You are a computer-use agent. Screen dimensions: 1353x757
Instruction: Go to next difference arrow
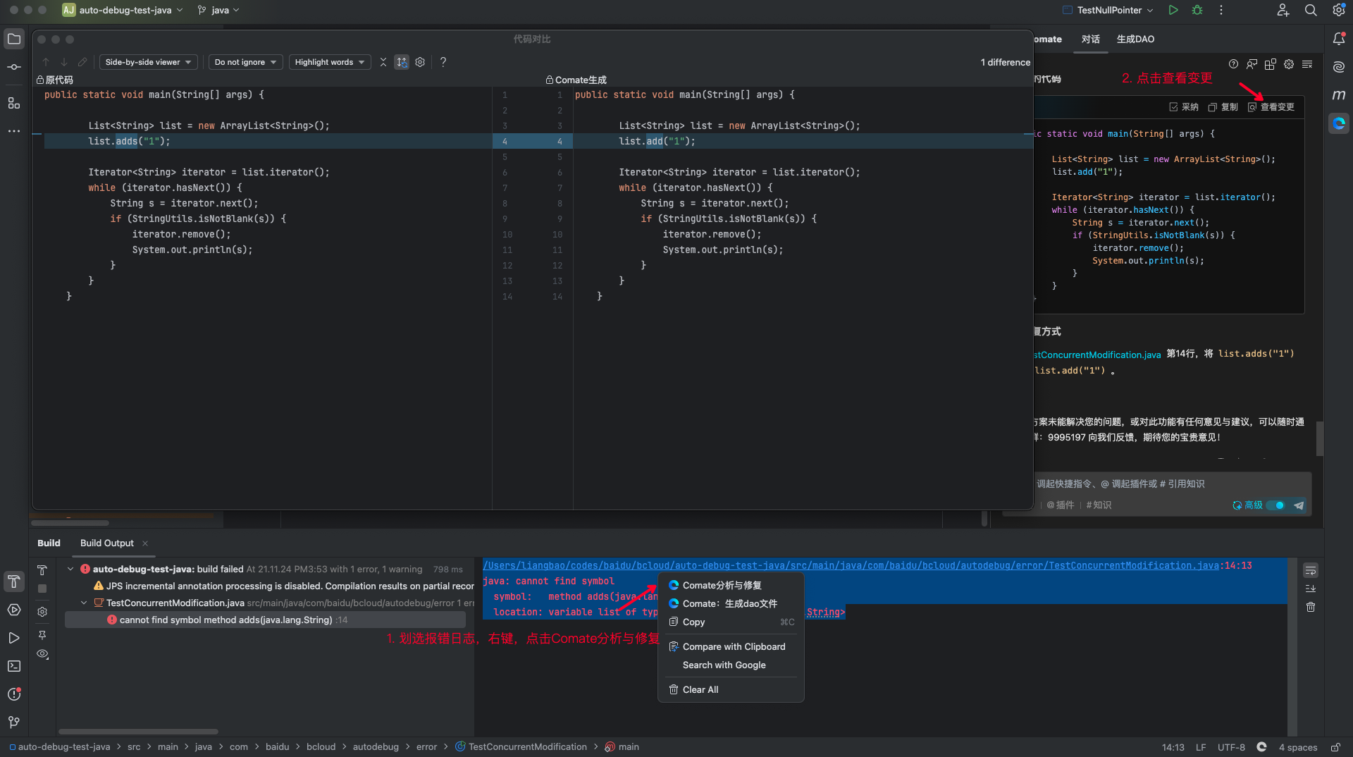64,62
